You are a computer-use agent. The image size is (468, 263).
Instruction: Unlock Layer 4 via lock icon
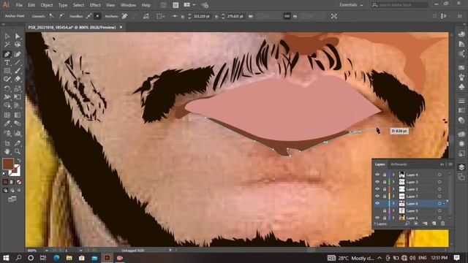(385, 175)
